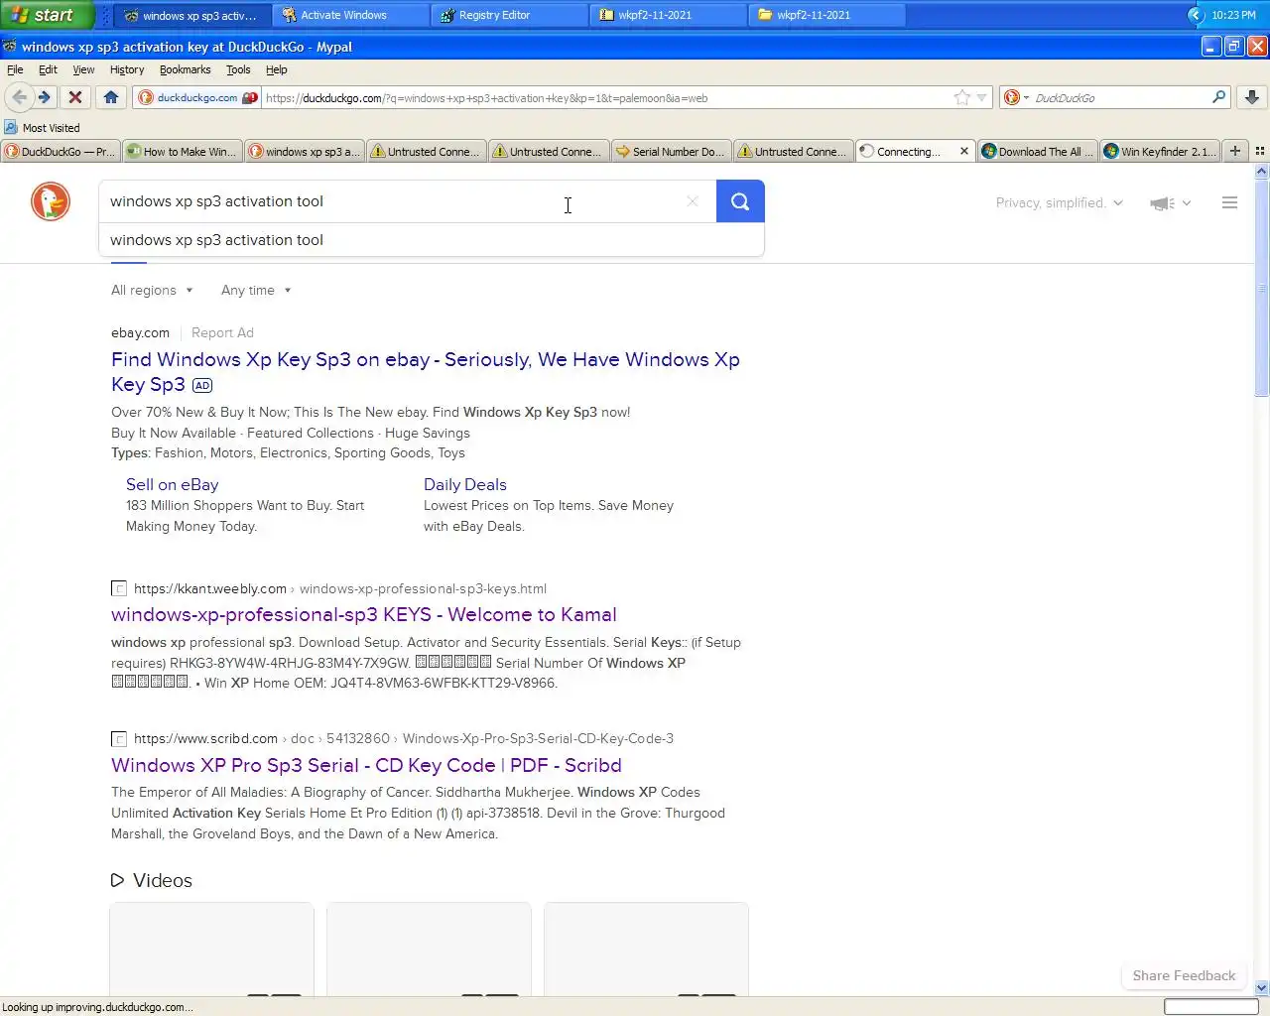Open the URL history dropdown arrow
1270x1016 pixels.
tap(981, 97)
